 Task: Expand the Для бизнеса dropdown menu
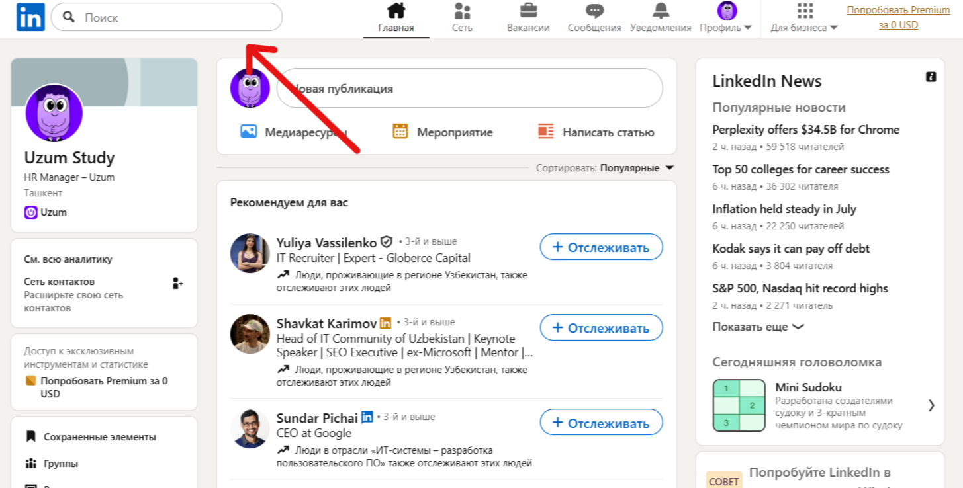pyautogui.click(x=804, y=28)
